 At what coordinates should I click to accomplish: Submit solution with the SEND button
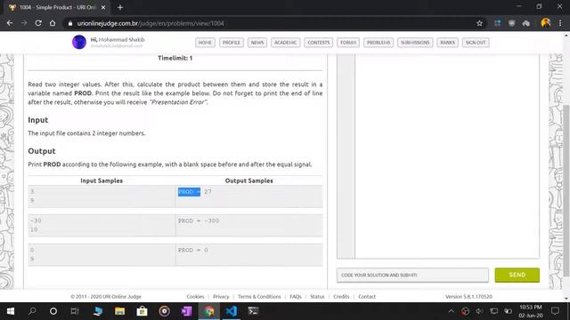[x=517, y=275]
